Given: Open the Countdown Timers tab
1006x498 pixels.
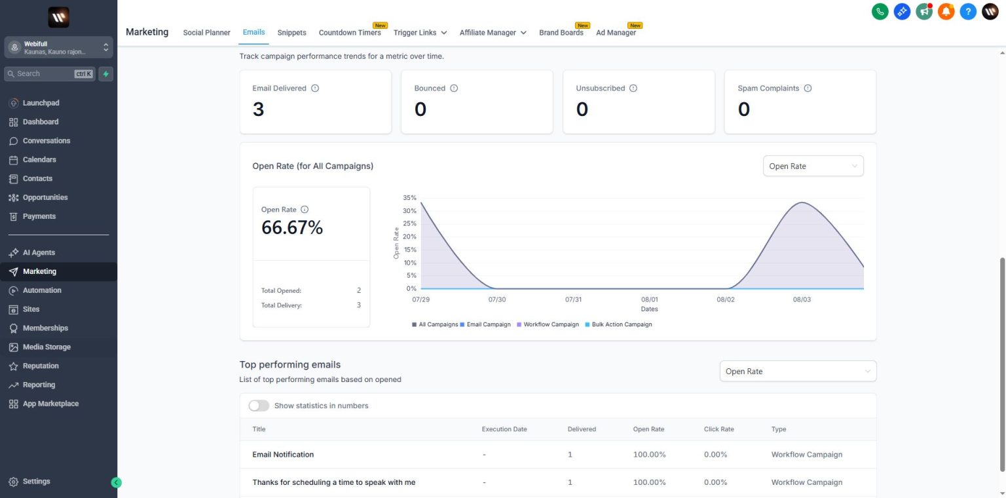Looking at the screenshot, I should [x=350, y=33].
